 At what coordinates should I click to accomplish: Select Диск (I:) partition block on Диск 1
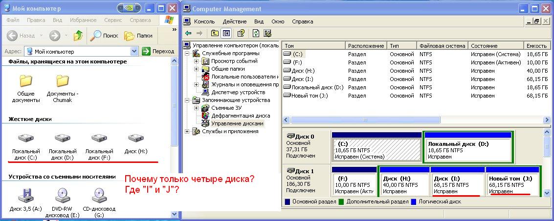(x=458, y=182)
